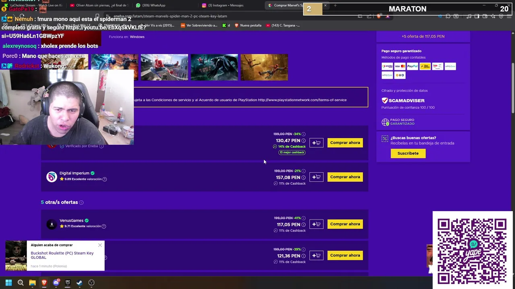Open OBS Studio from the taskbar
This screenshot has height=289, width=515.
pos(91,283)
